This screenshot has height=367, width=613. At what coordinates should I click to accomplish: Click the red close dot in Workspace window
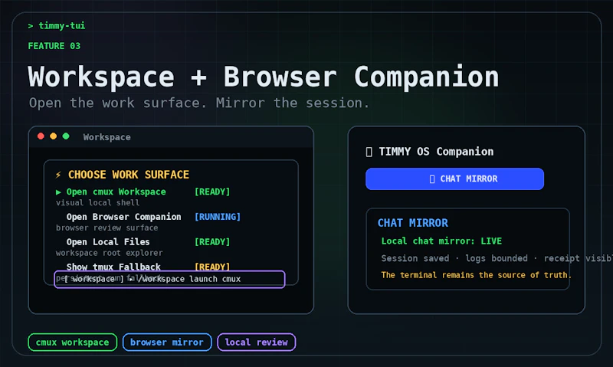[41, 136]
